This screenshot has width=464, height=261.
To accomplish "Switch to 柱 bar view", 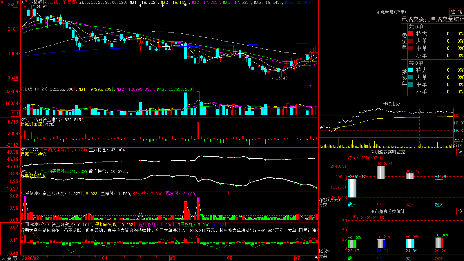I will pyautogui.click(x=453, y=12).
